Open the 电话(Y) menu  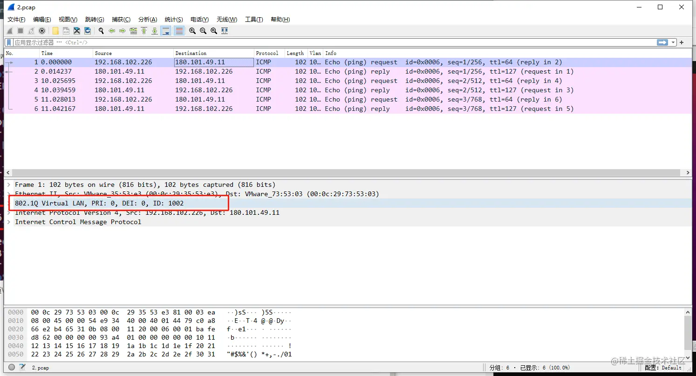pos(200,20)
